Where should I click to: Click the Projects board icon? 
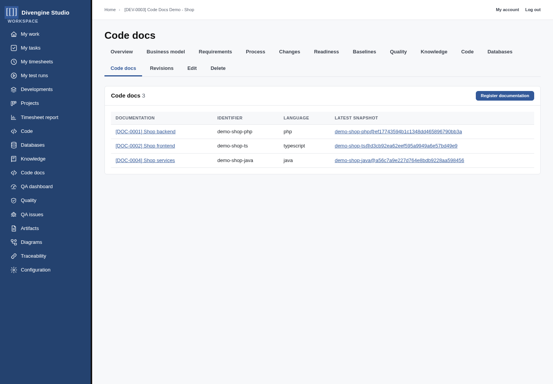point(14,103)
